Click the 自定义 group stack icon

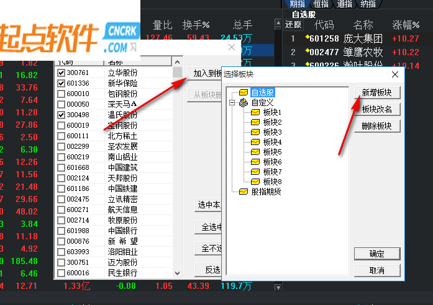tap(244, 103)
